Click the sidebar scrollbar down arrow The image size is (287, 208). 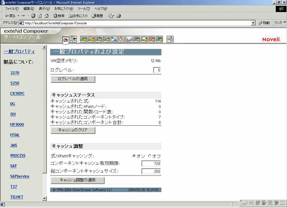pos(44,198)
